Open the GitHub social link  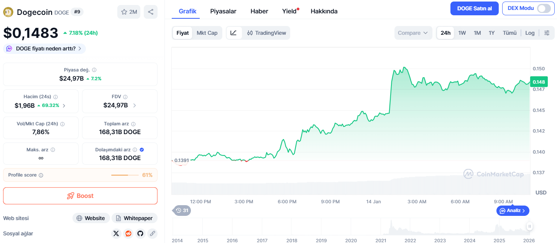[140, 233]
